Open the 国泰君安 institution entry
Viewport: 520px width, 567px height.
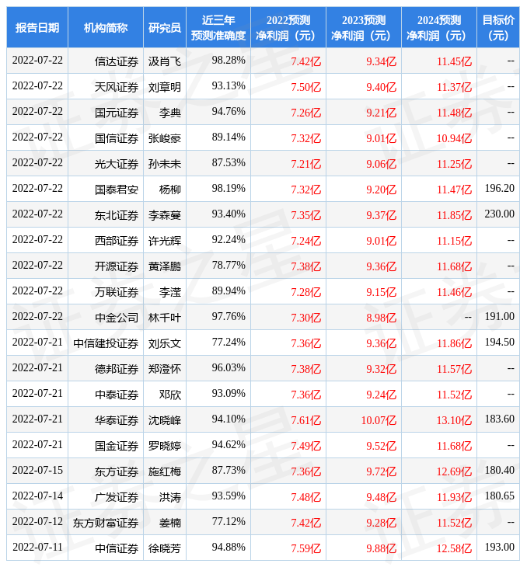click(117, 189)
